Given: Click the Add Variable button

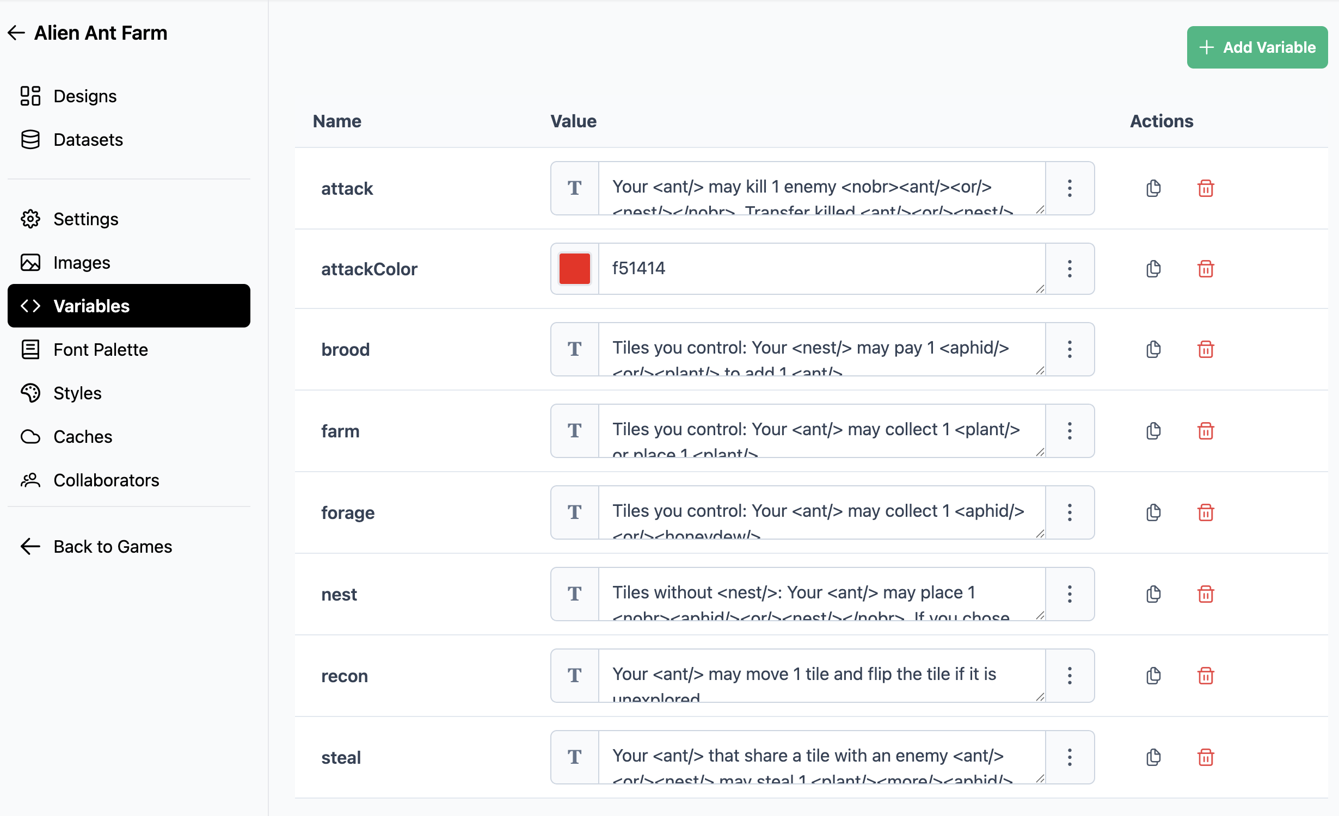Looking at the screenshot, I should 1257,47.
